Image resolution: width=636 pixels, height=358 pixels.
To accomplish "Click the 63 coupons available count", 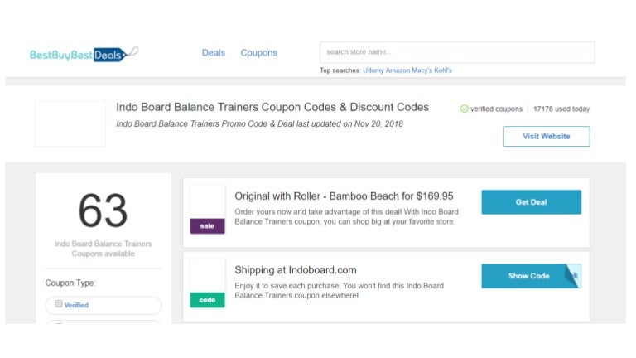I will tap(103, 210).
